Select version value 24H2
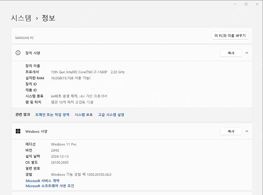Image resolution: width=263 pixels, height=195 pixels. click(55, 150)
